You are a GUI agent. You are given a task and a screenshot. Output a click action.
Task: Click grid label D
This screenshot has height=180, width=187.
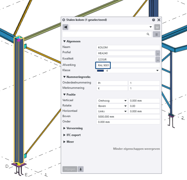click(x=7, y=166)
